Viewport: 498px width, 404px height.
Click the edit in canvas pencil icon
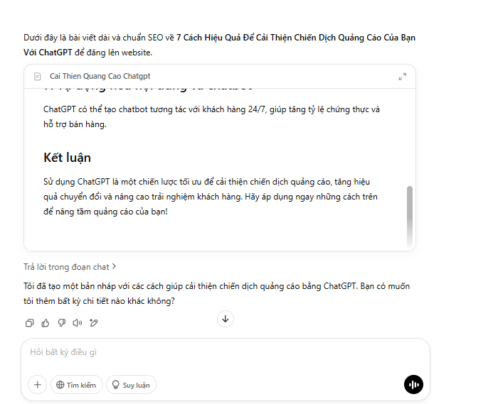[x=93, y=323]
